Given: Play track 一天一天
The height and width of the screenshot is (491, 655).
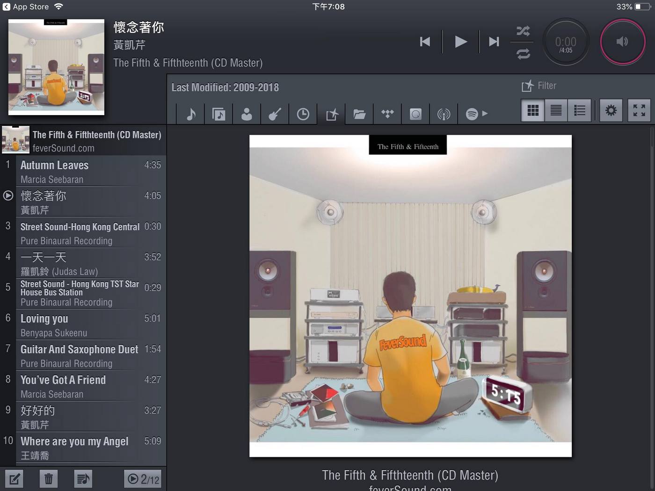Looking at the screenshot, I should coord(83,263).
